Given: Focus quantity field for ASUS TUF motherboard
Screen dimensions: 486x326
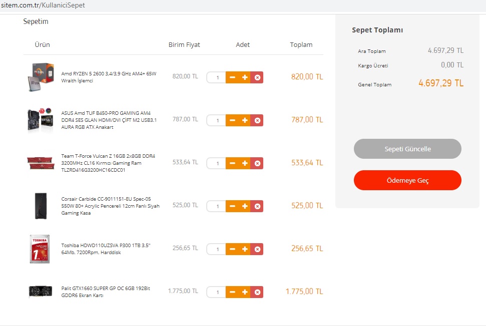Looking at the screenshot, I should pyautogui.click(x=216, y=120).
